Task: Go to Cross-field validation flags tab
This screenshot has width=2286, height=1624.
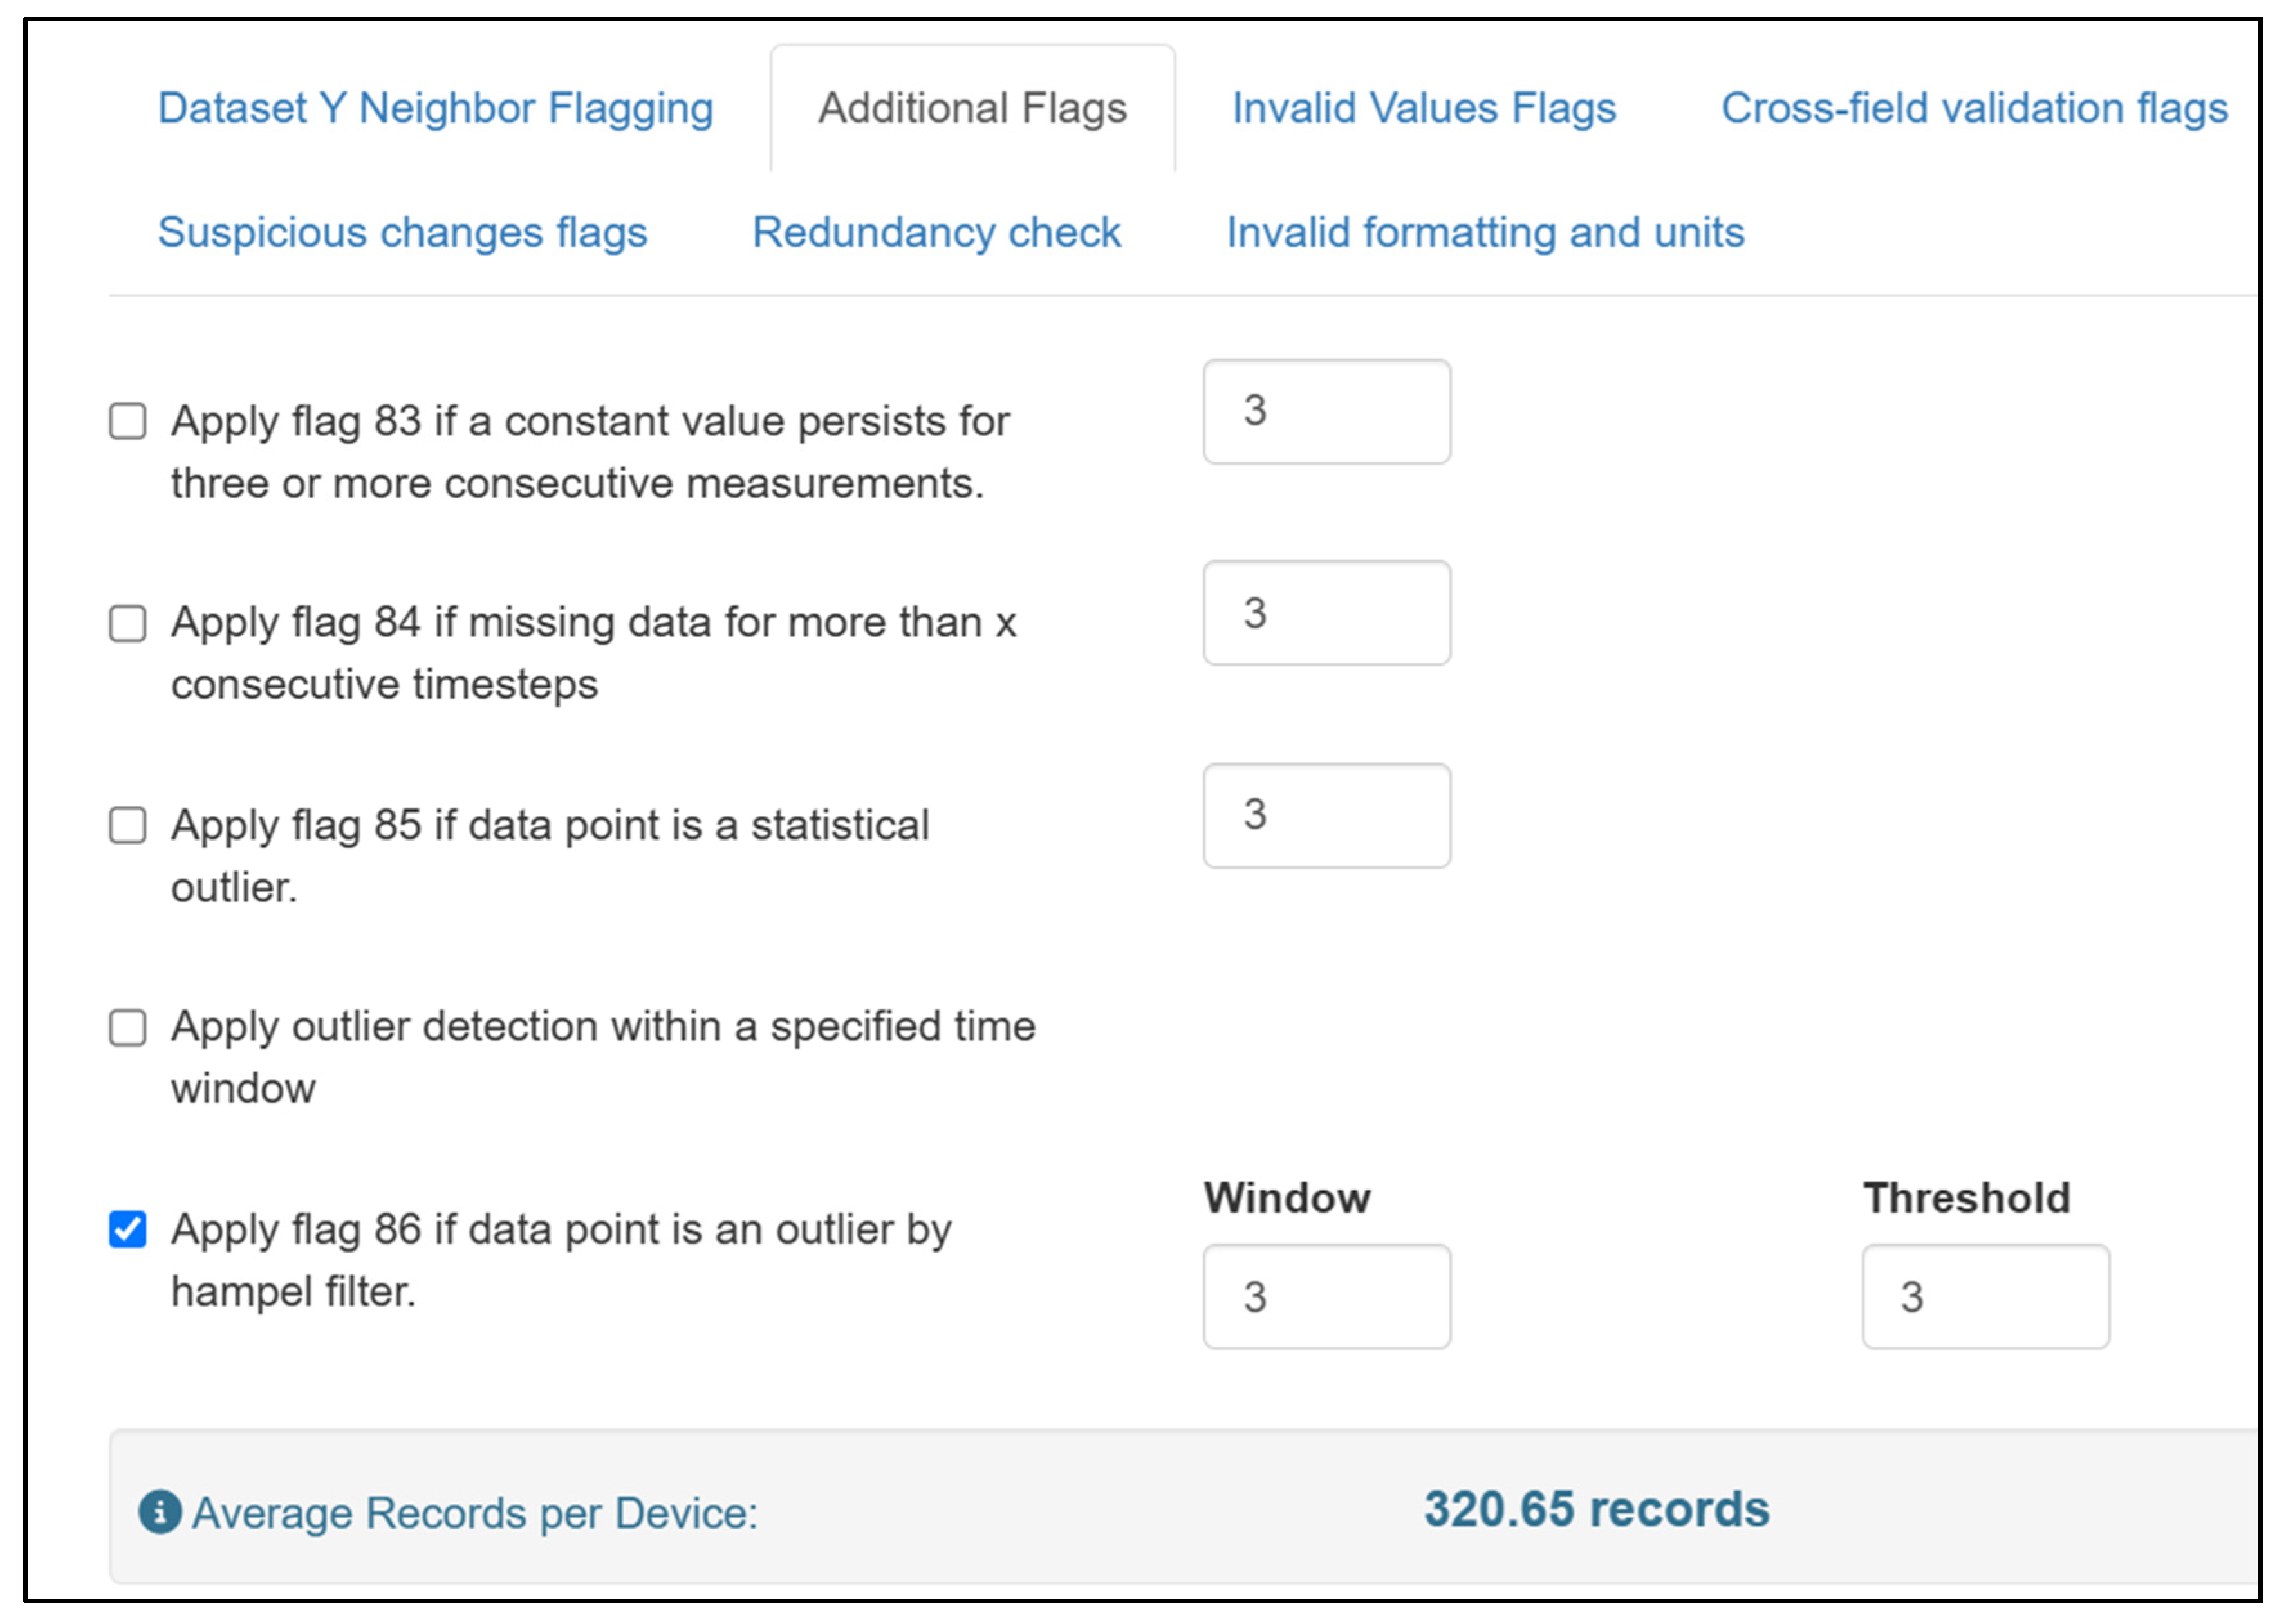Action: (1974, 108)
